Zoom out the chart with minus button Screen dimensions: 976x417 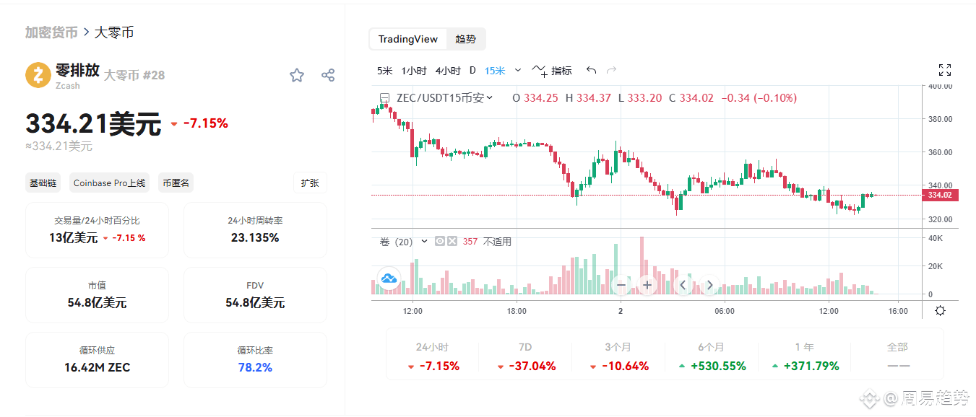[x=621, y=285]
